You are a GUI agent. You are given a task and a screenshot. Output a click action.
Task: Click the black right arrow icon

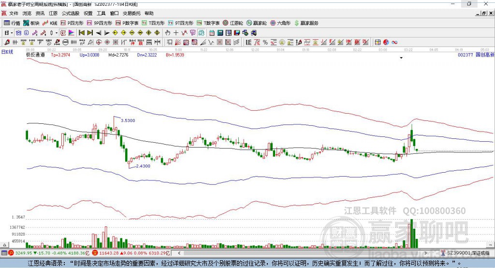[107, 33]
